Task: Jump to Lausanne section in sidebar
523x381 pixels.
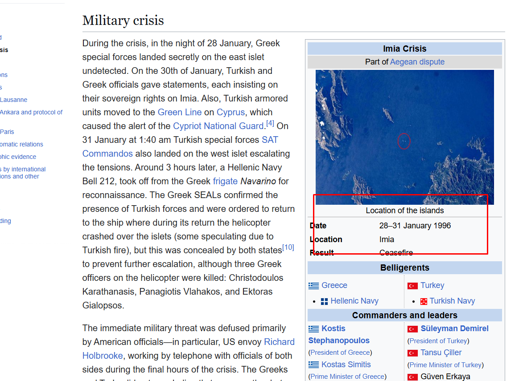Action: point(14,100)
